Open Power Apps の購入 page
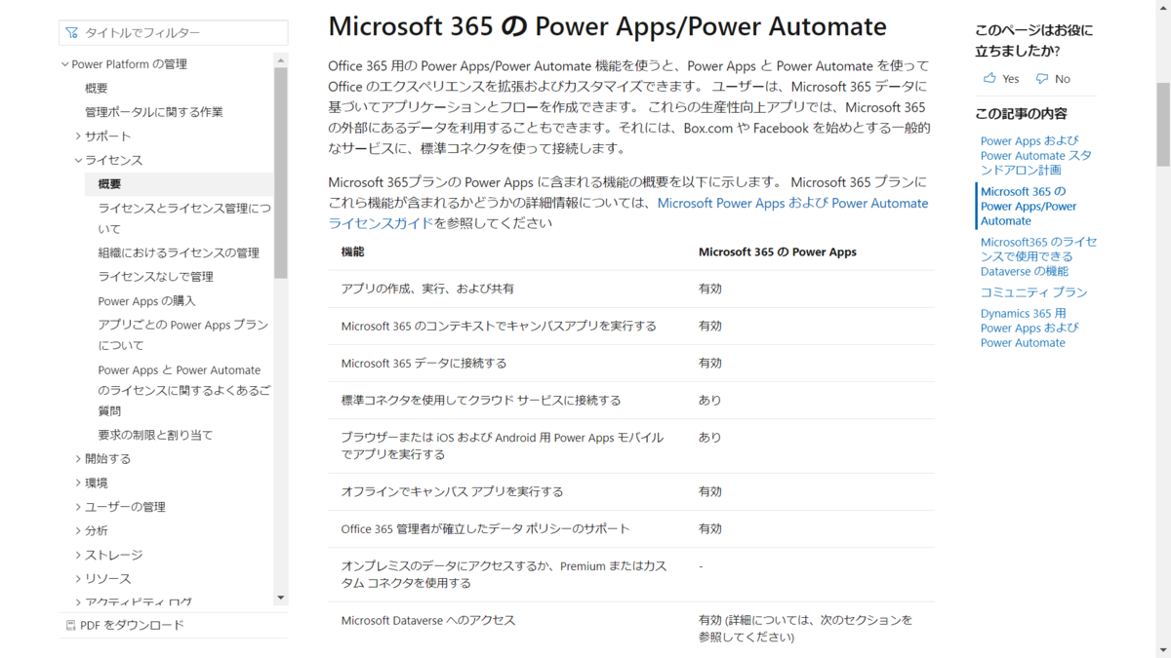 click(146, 301)
